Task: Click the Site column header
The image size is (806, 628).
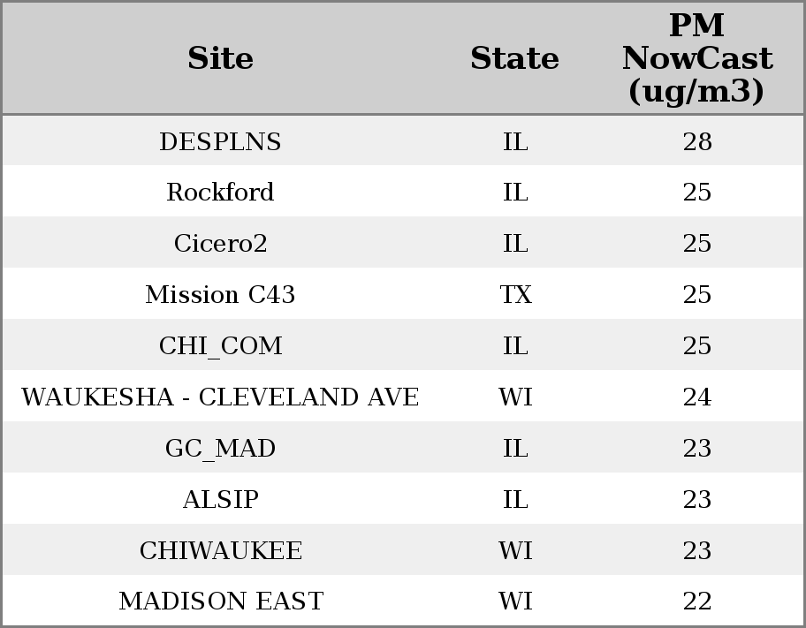Action: [x=220, y=59]
